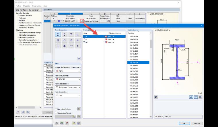
Task: Select the I-section type icon
Action: 58,35
